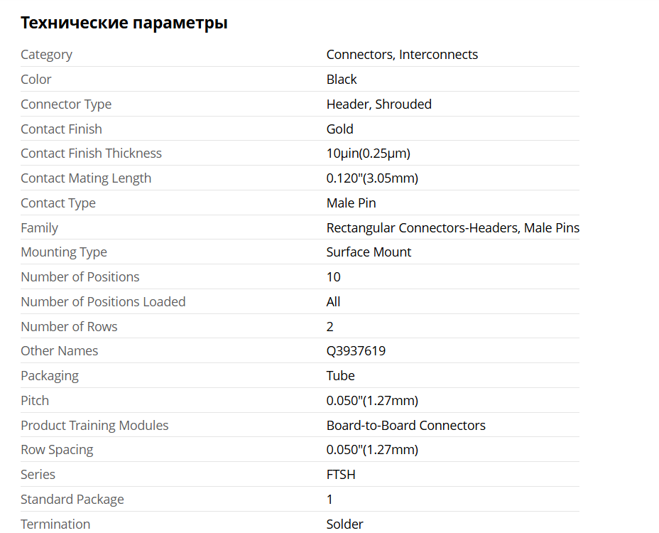The width and height of the screenshot is (659, 533).
Task: Click the Packaging value "Tube"
Action: tap(340, 376)
